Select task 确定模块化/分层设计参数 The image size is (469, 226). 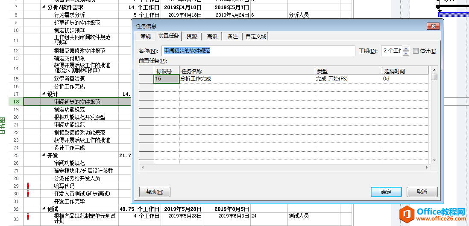pos(83,171)
